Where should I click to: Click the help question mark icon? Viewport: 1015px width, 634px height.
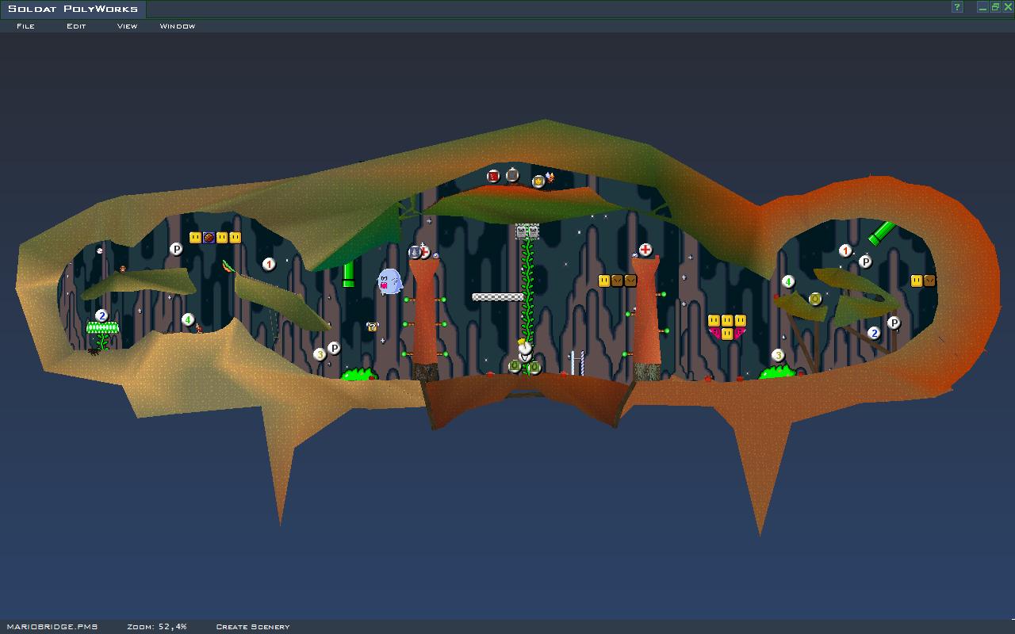957,8
